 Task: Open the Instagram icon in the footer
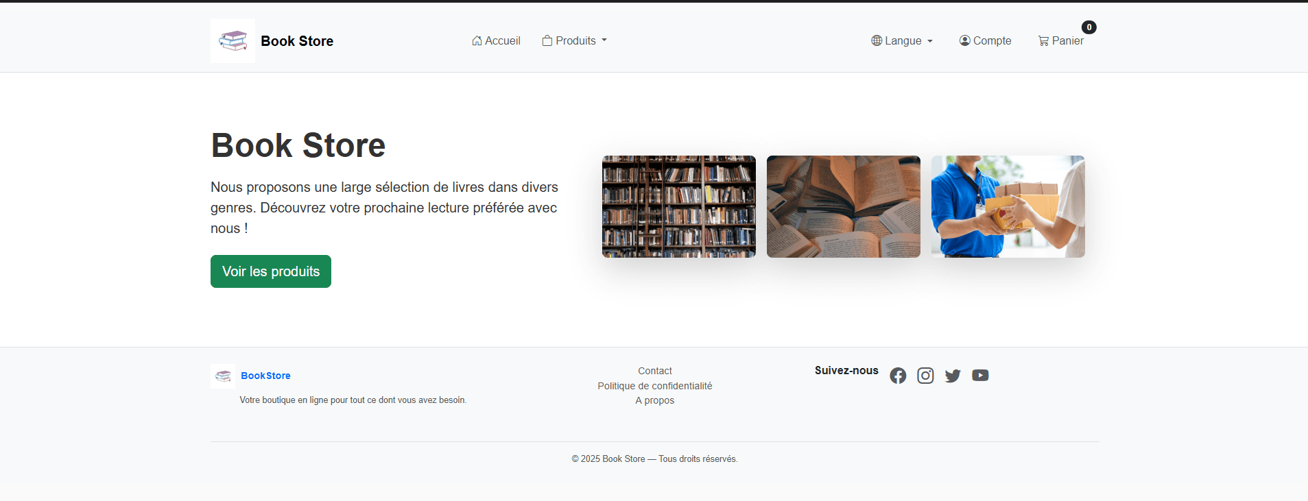coord(925,376)
